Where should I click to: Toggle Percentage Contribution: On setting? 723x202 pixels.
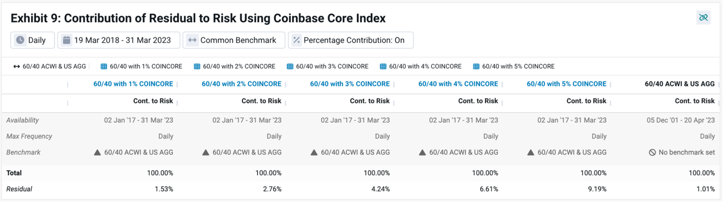(x=351, y=40)
